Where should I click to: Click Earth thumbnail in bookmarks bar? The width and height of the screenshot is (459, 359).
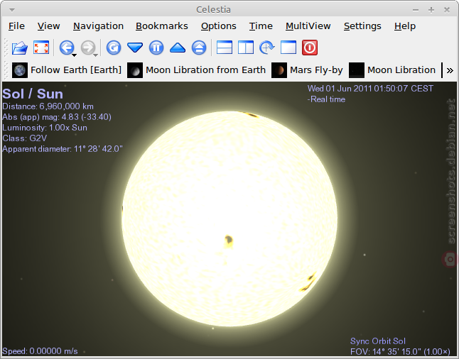click(20, 70)
